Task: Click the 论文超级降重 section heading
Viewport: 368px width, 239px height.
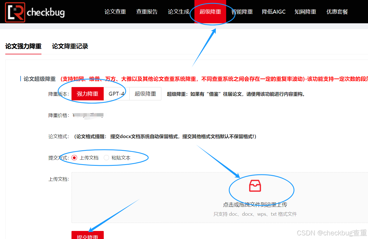Action: 39,79
